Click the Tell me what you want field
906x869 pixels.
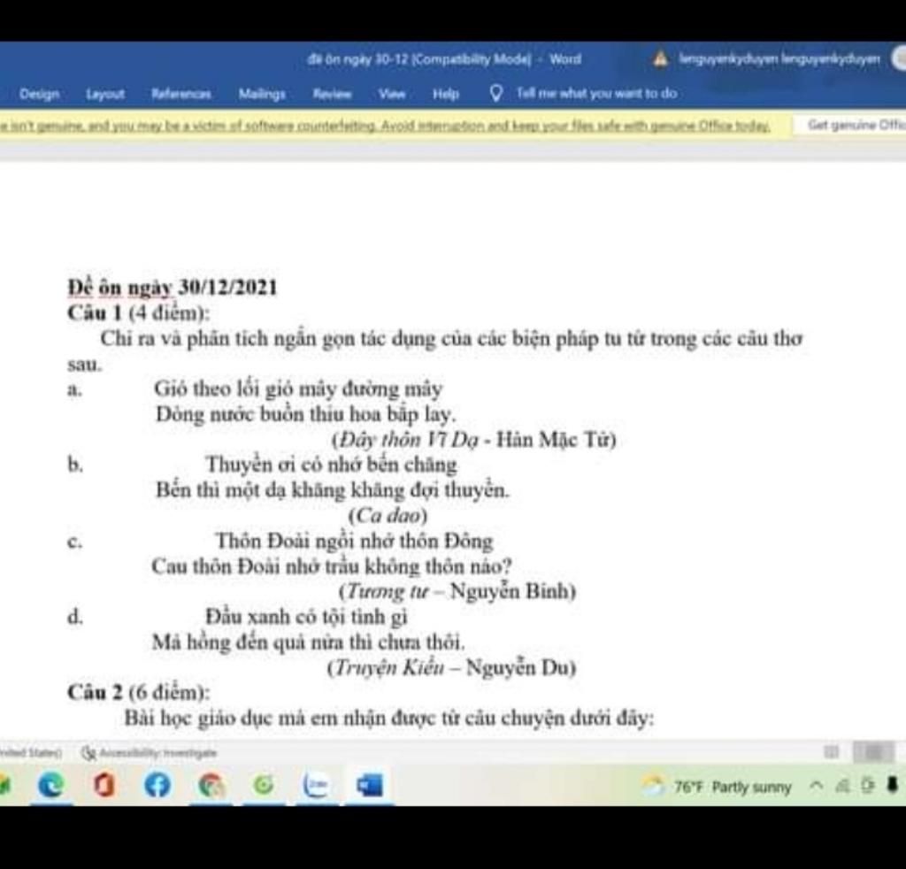click(x=597, y=93)
